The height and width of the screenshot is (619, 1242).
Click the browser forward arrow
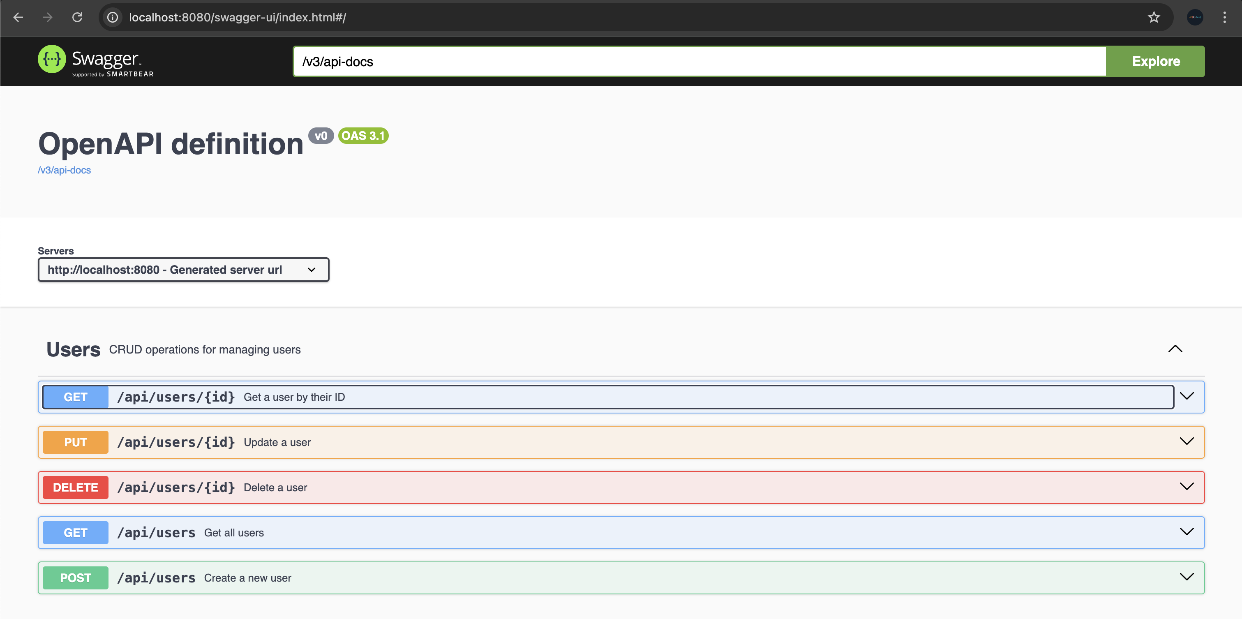pyautogui.click(x=47, y=17)
